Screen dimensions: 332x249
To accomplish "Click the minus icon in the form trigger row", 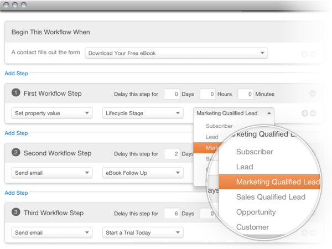I will pyautogui.click(x=313, y=54).
